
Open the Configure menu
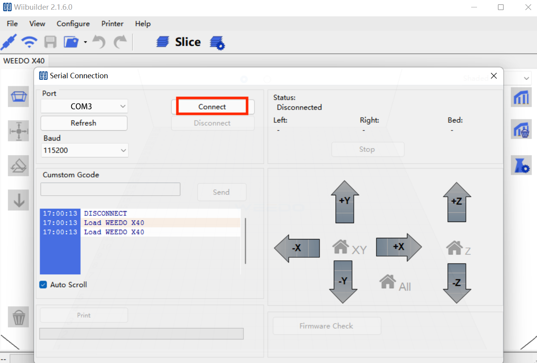pyautogui.click(x=73, y=24)
